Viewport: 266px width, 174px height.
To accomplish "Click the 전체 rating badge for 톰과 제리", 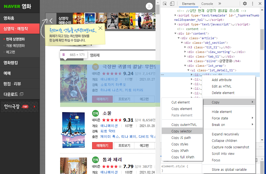I will [x=96, y=160].
